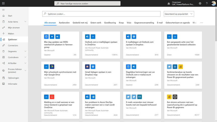Open Gesorteerd op populariteit dropdown
The height and width of the screenshot is (122, 217).
point(179,14)
